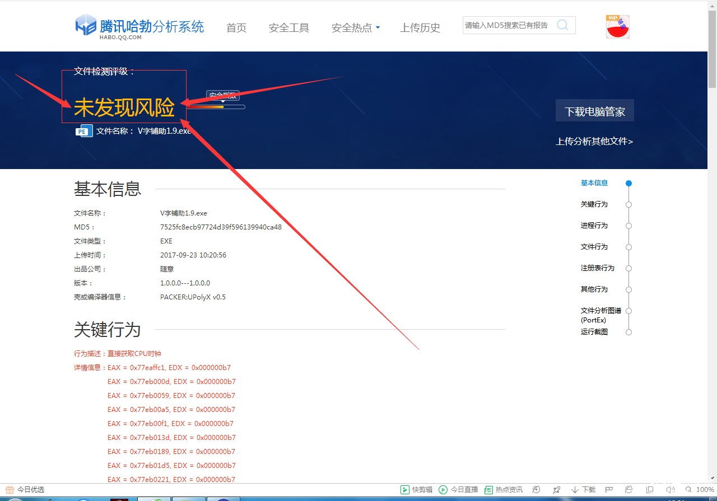Click 上传分析其他文件 link
The width and height of the screenshot is (717, 501).
click(594, 142)
